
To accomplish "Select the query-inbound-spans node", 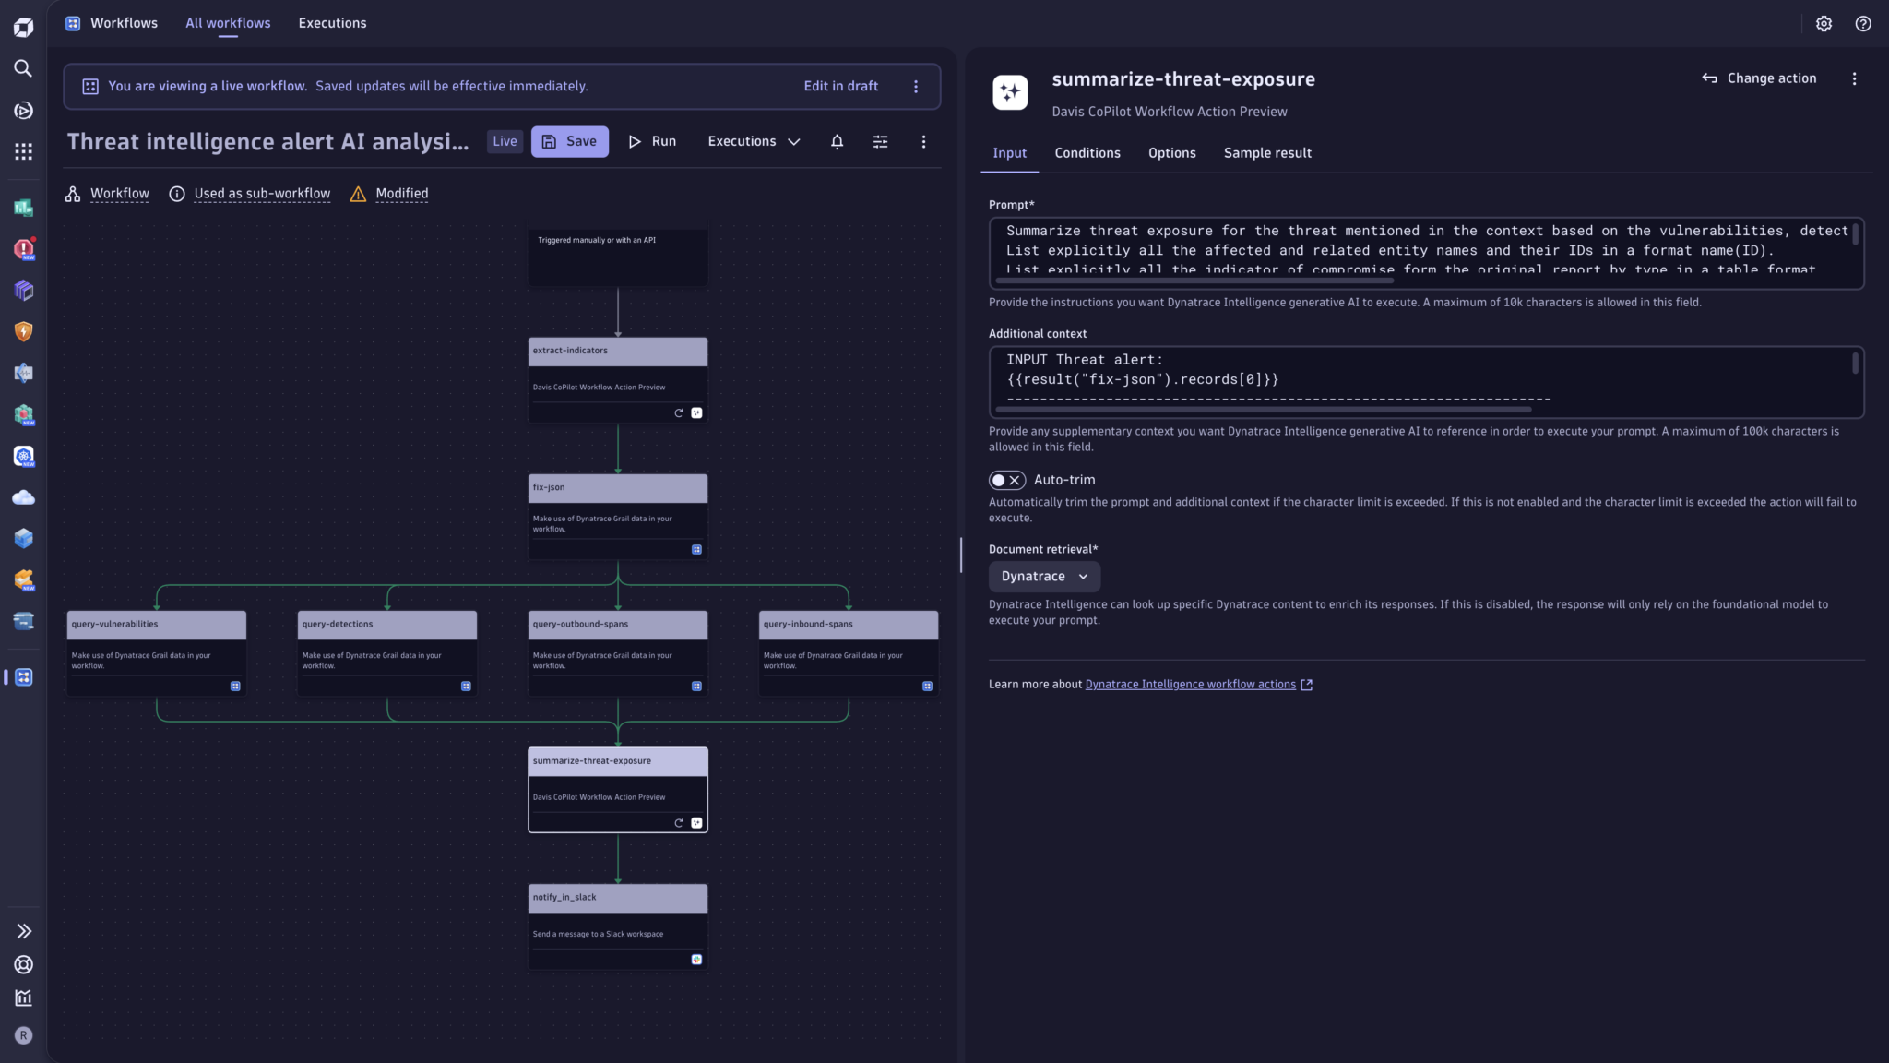I will coord(849,653).
